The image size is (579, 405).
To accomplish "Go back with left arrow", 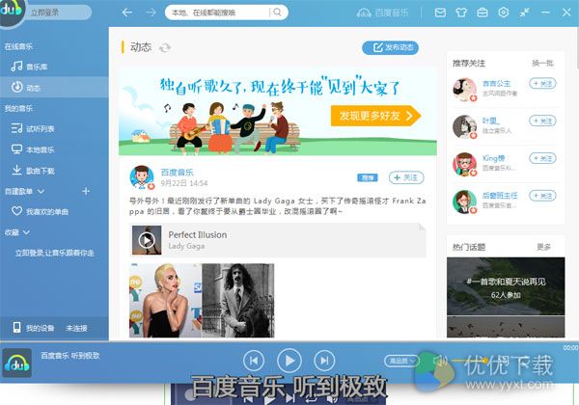I will click(127, 13).
